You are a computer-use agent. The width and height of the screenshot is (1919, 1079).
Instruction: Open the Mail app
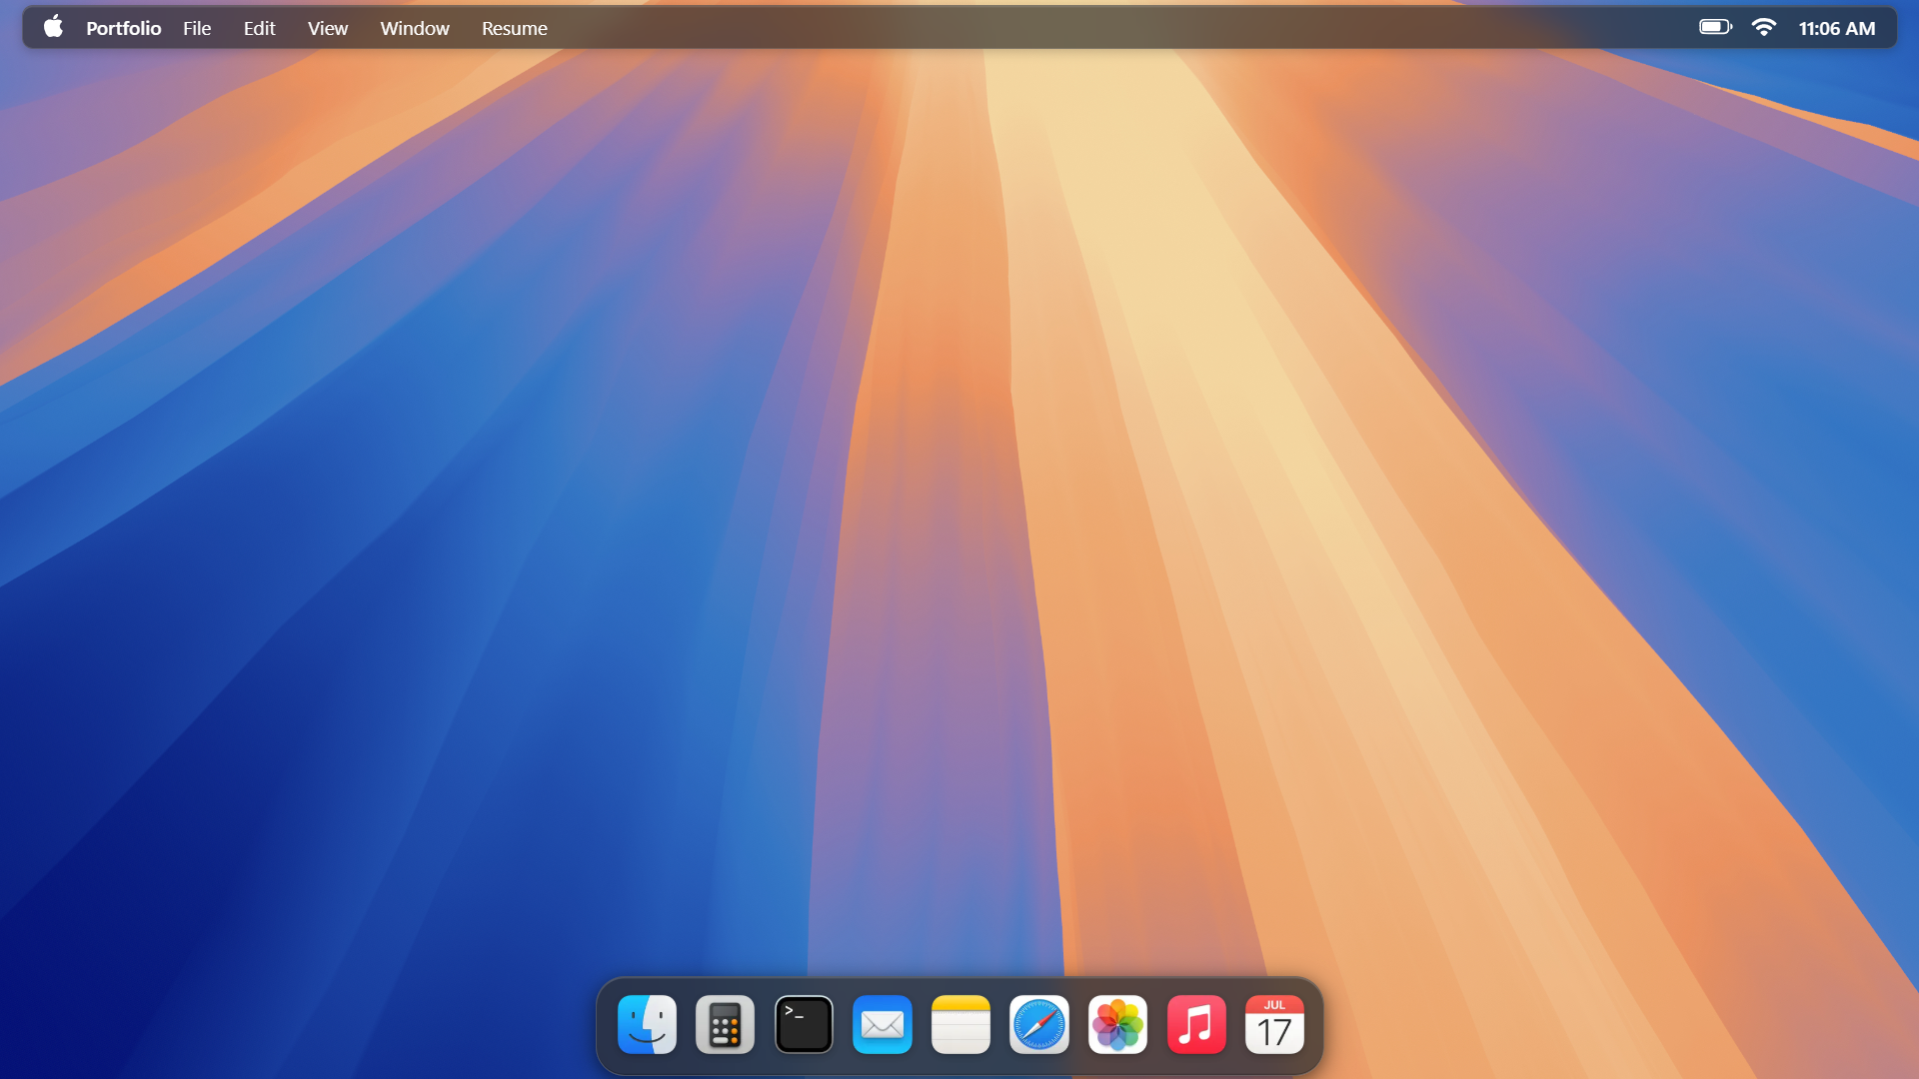[x=882, y=1024]
